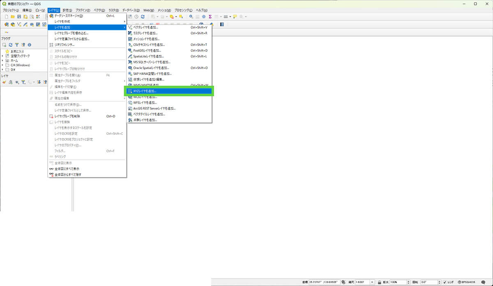Viewport: 493px width, 286px height.
Task: Expand the 空間ブックマーク tree node
Action: click(2, 55)
